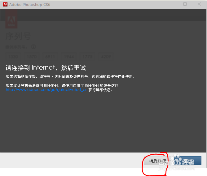The image size is (207, 176).
Task: Click the blue 重试 (Retry) button
Action: [x=188, y=161]
